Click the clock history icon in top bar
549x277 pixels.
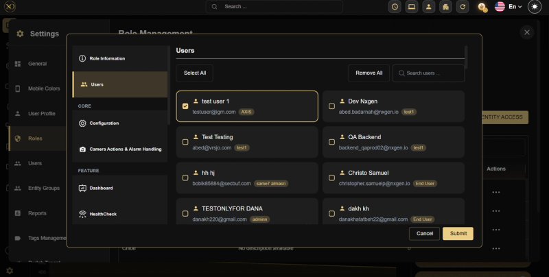click(395, 7)
